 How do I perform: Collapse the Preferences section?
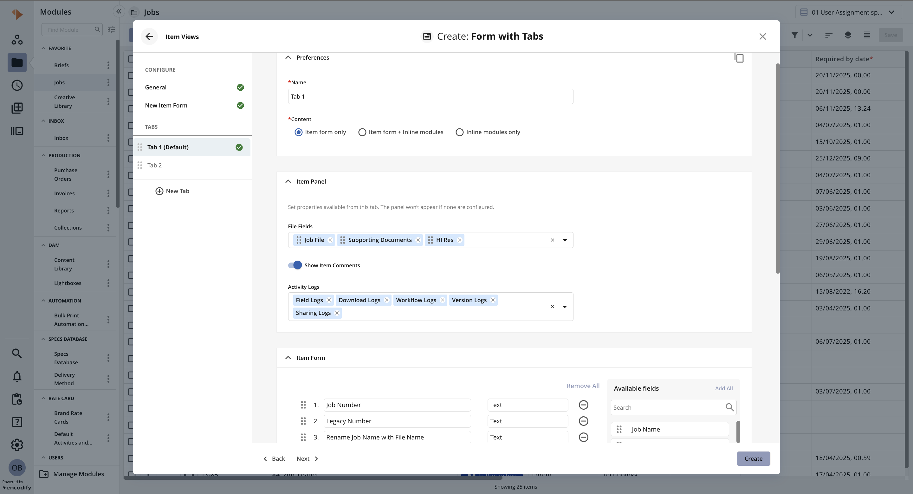point(288,57)
